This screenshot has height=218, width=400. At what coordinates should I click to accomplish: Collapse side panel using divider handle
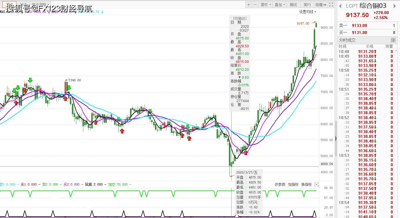pos(336,138)
